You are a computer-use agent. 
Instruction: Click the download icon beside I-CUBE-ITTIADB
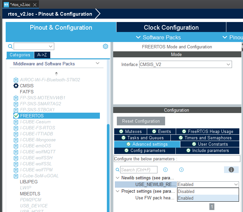[x=16, y=134]
